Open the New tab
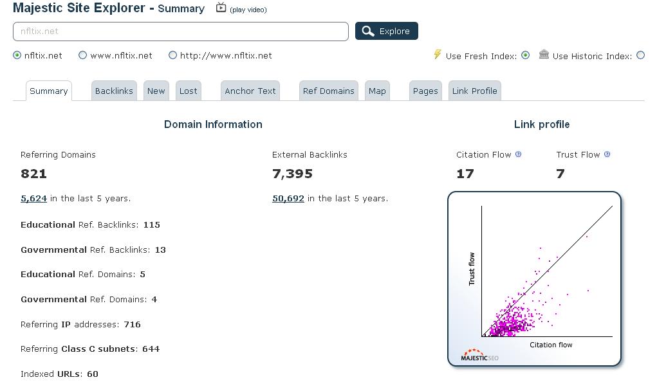 point(156,91)
